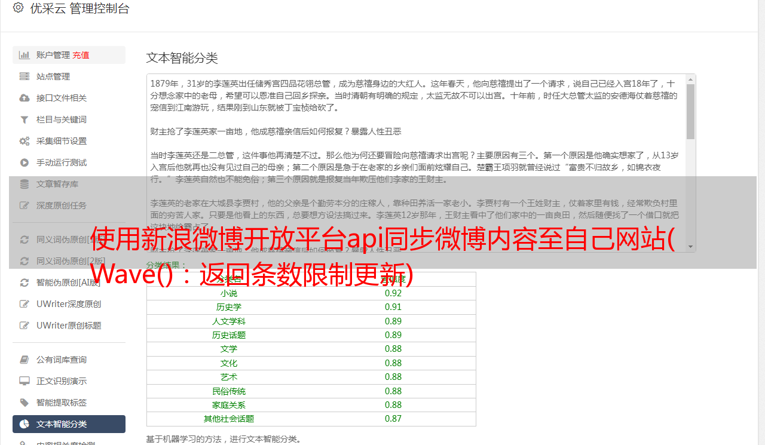Click the filter icon for 栏目与关键词
The image size is (765, 445).
click(25, 119)
